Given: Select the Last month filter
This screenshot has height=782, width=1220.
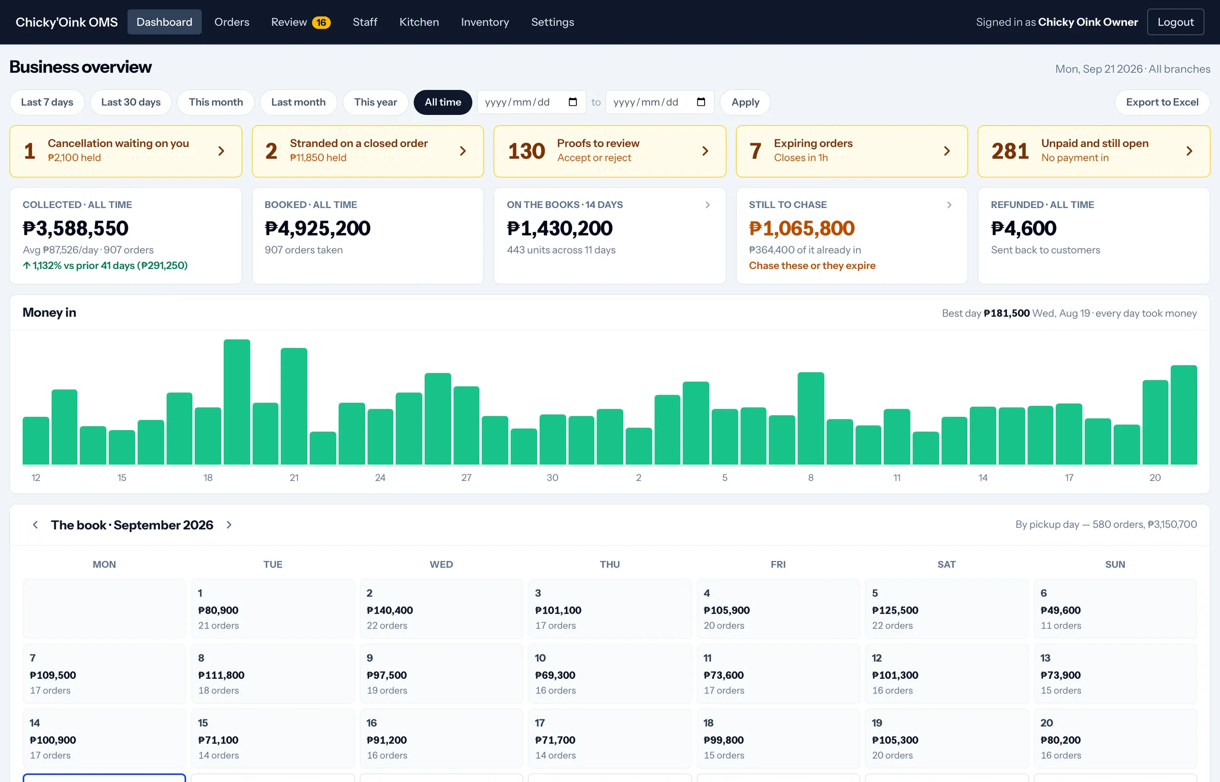Looking at the screenshot, I should coord(298,102).
